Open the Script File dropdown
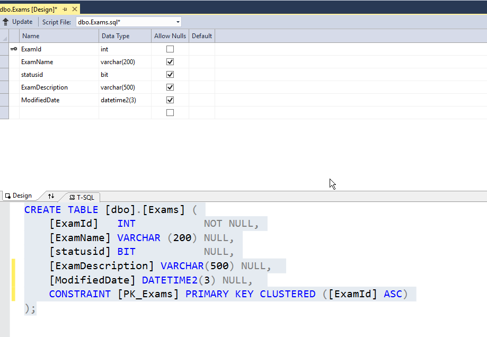Image resolution: width=487 pixels, height=337 pixels. click(x=178, y=22)
